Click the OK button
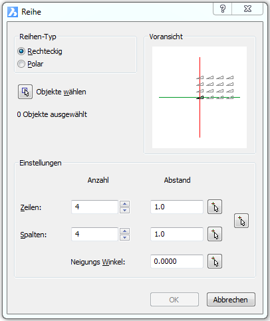The width and height of the screenshot is (270, 321). click(x=174, y=300)
